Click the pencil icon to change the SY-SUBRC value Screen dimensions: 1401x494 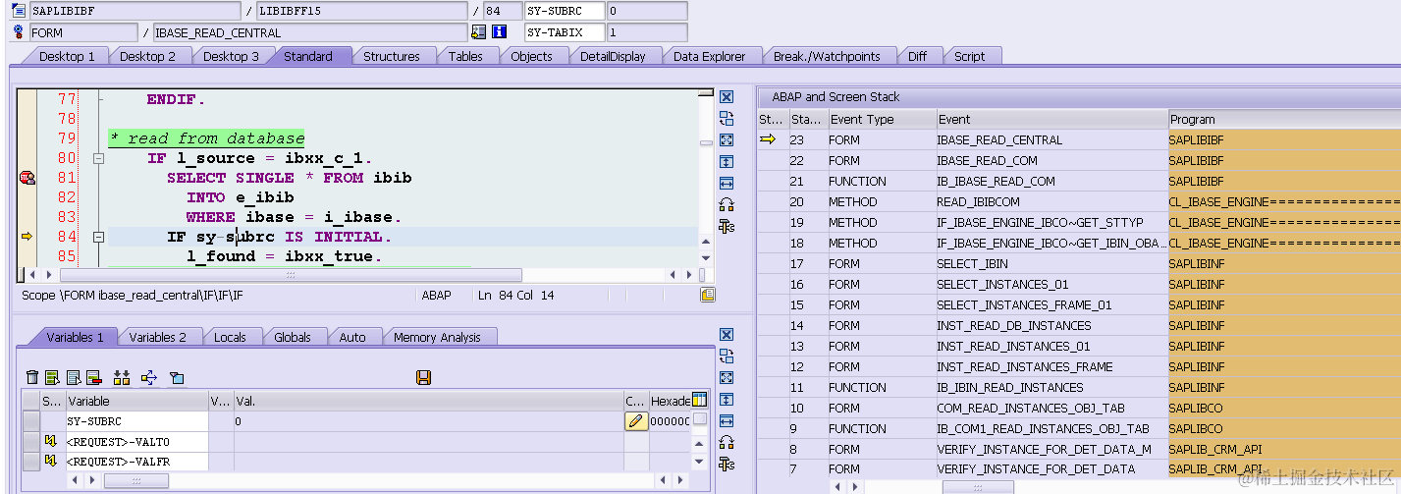(636, 421)
